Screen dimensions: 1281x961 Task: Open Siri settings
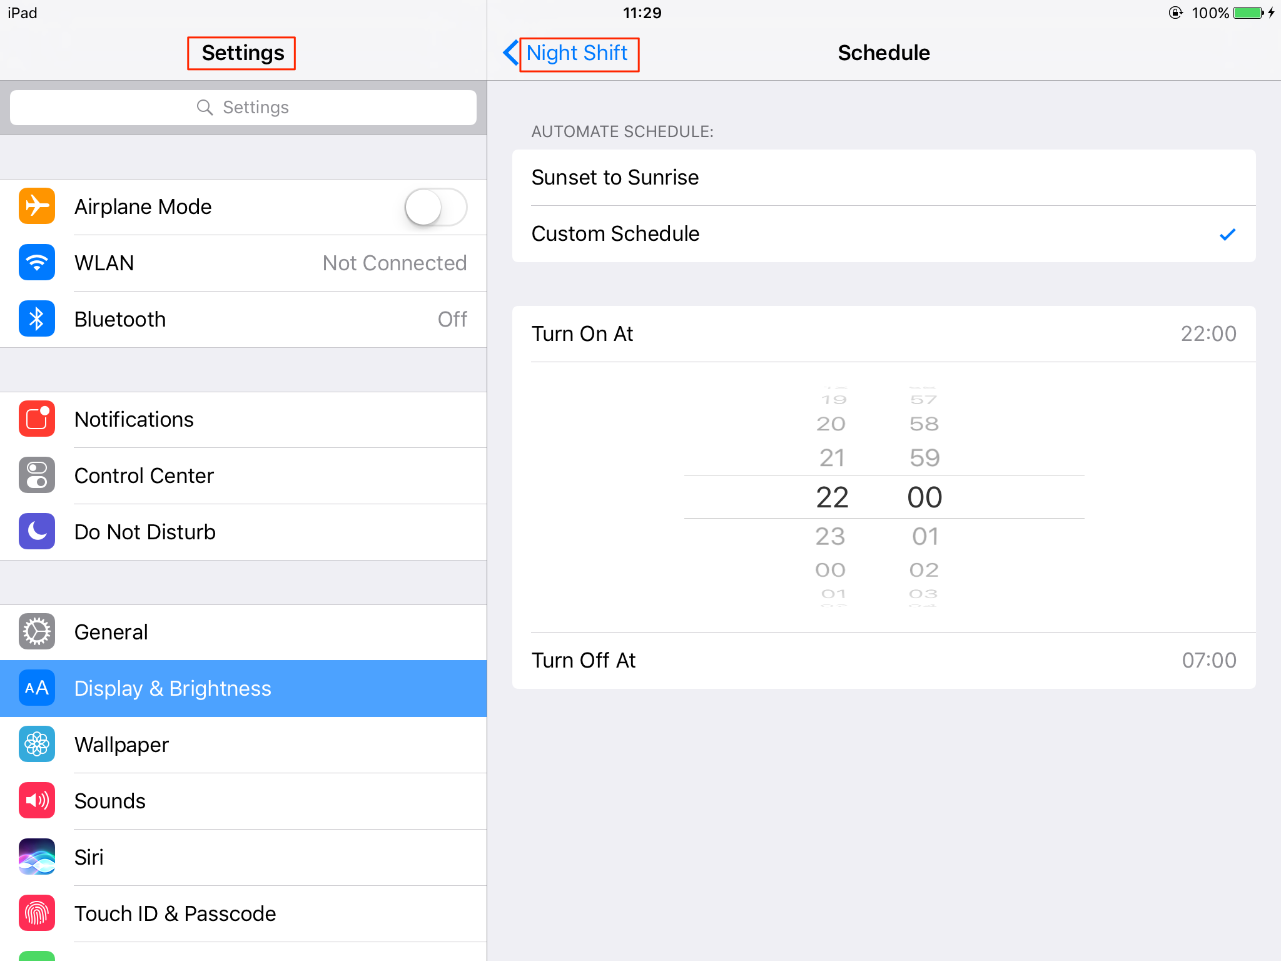point(243,857)
